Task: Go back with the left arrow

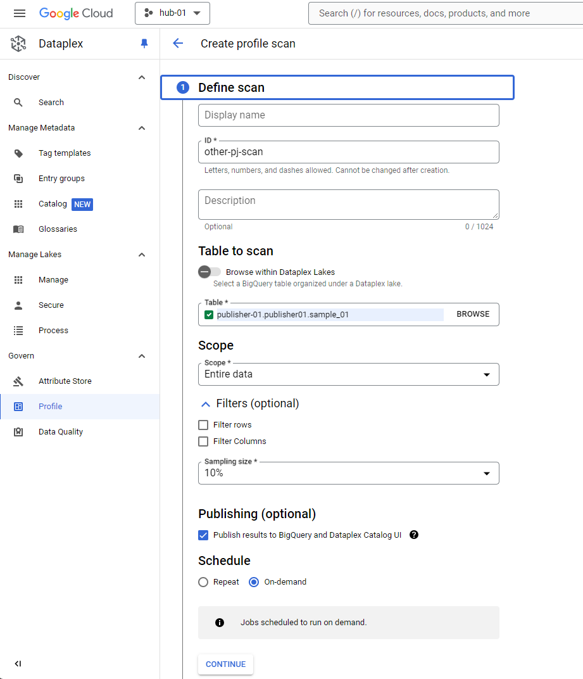Action: 178,43
